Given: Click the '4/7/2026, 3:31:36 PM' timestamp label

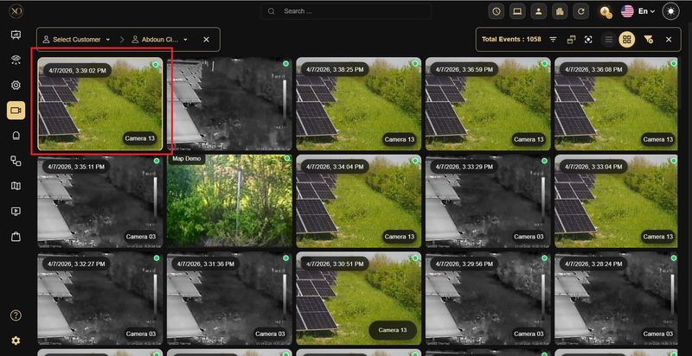Looking at the screenshot, I should click(206, 264).
